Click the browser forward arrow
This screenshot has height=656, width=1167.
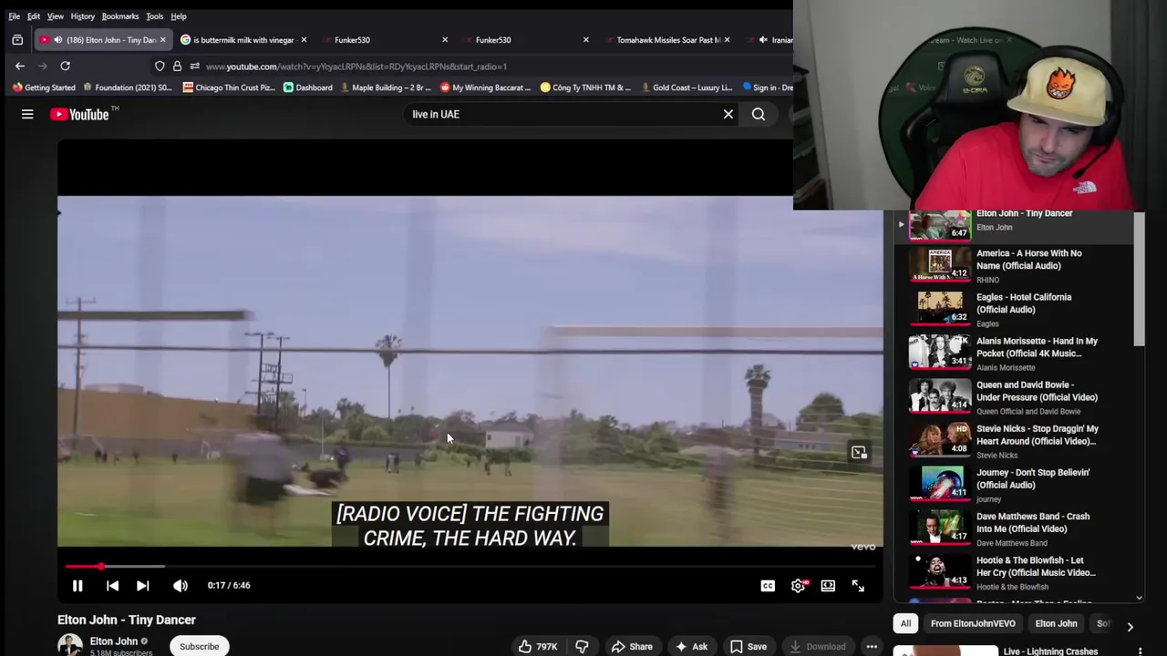point(42,66)
